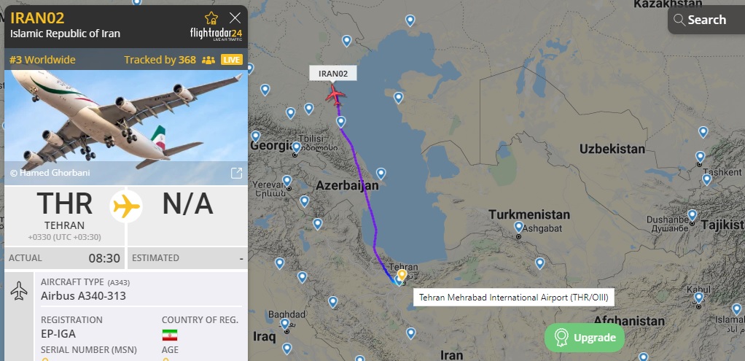Click the Flightradar24 logo
Screen dimensions: 745x361
217,34
